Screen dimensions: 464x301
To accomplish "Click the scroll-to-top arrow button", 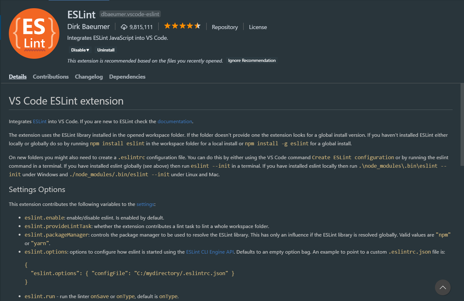I will point(443,287).
